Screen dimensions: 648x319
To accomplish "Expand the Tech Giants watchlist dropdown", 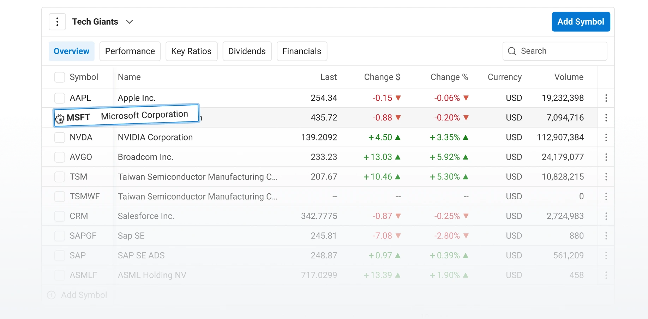I will [x=130, y=22].
